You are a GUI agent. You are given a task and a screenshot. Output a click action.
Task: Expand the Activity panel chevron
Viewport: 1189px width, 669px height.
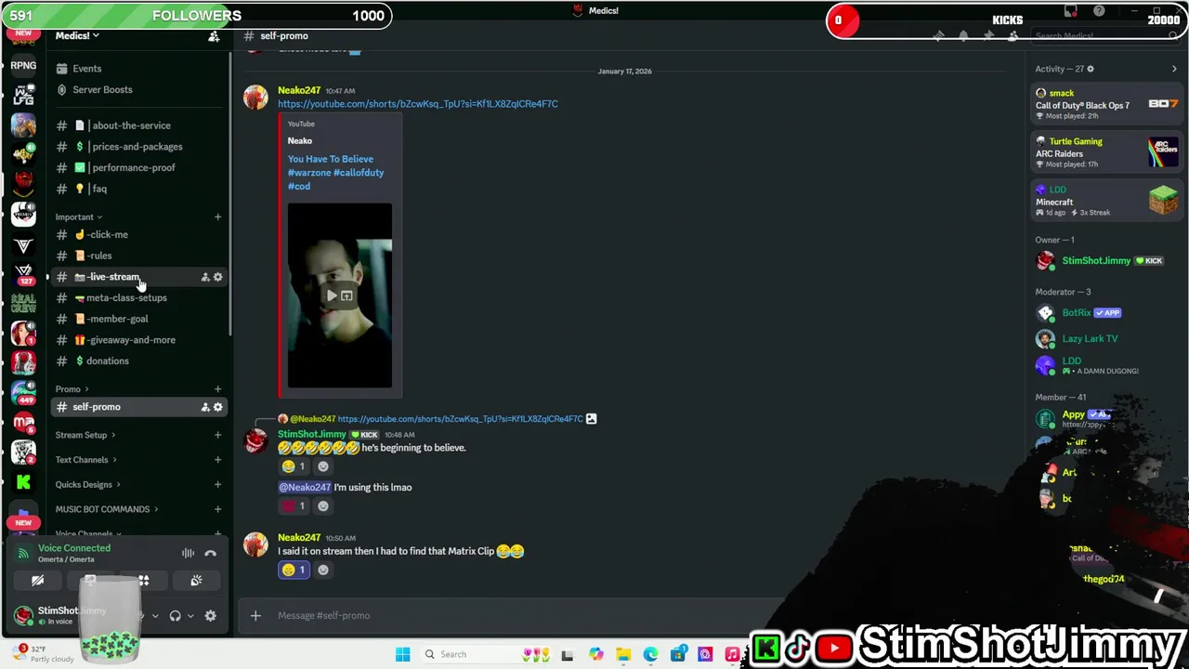click(x=1174, y=69)
